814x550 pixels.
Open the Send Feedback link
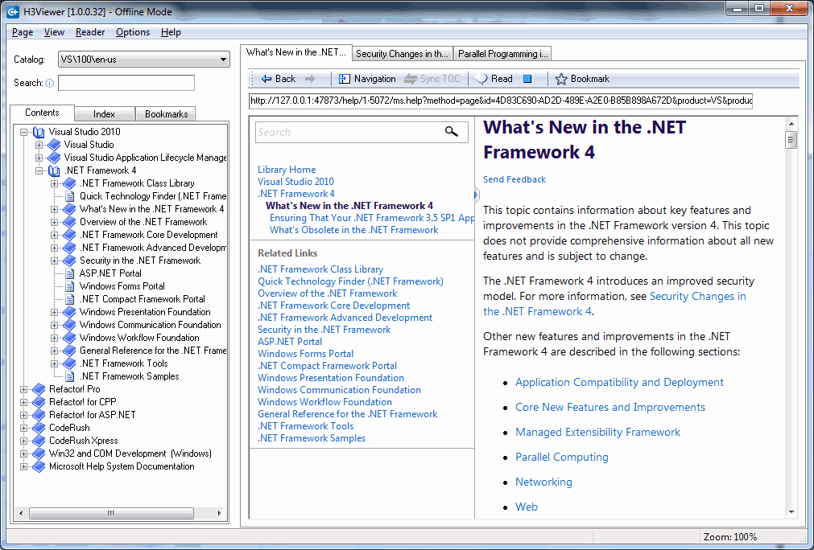[514, 179]
